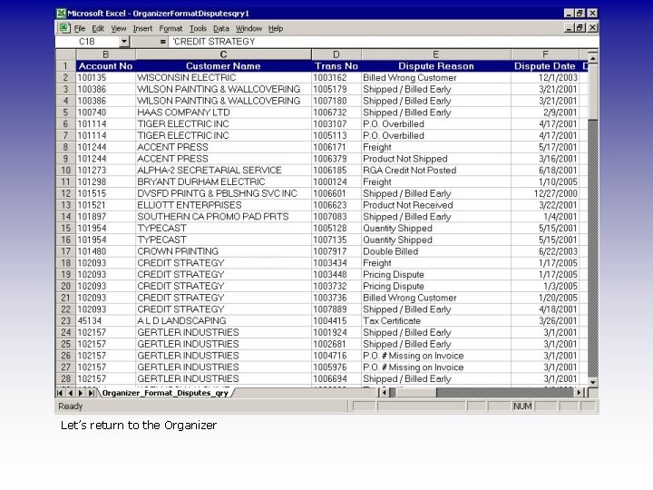Select column F header
Image resolution: width=653 pixels, height=490 pixels.
point(545,54)
